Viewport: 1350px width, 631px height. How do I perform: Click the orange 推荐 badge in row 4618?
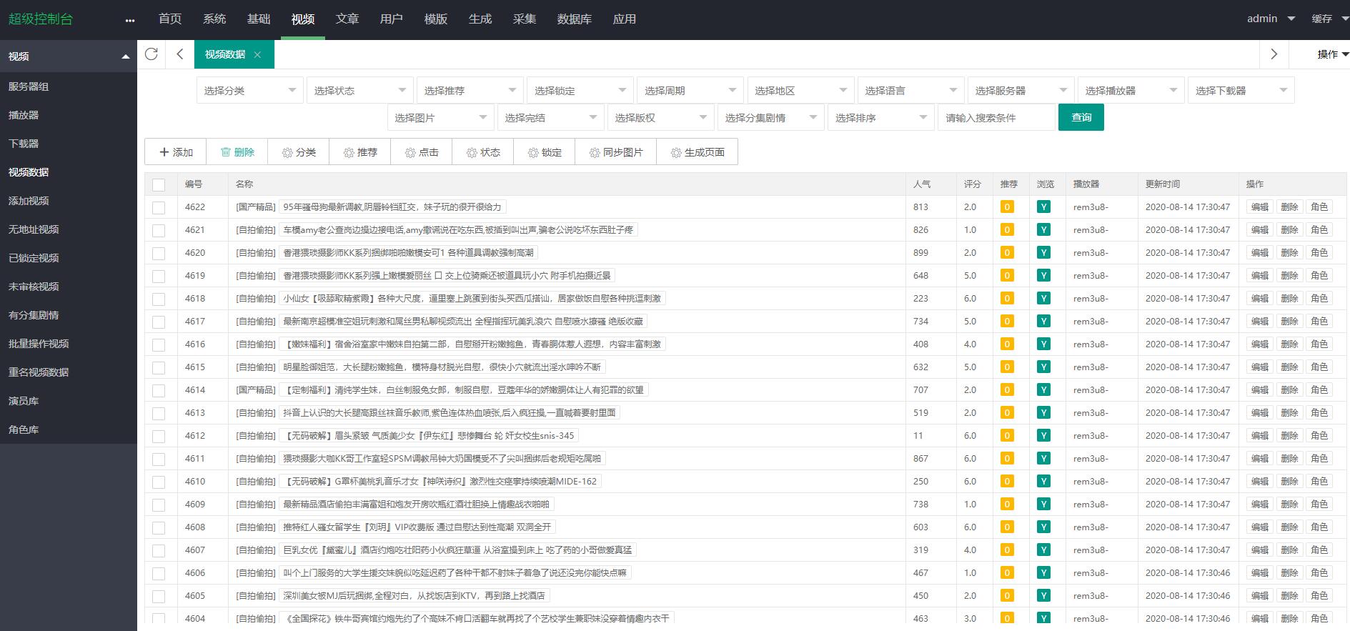point(1007,299)
